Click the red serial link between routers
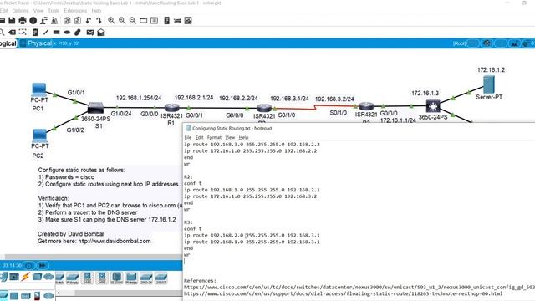Image resolution: width=535 pixels, height=301 pixels. pyautogui.click(x=315, y=108)
